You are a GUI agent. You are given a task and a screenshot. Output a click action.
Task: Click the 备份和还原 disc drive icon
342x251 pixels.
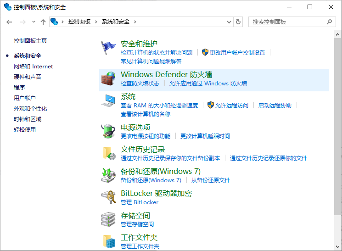(108, 175)
